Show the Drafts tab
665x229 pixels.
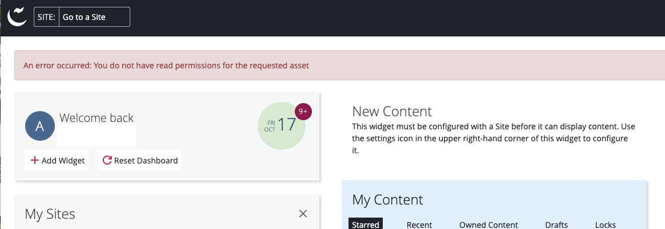(x=556, y=224)
